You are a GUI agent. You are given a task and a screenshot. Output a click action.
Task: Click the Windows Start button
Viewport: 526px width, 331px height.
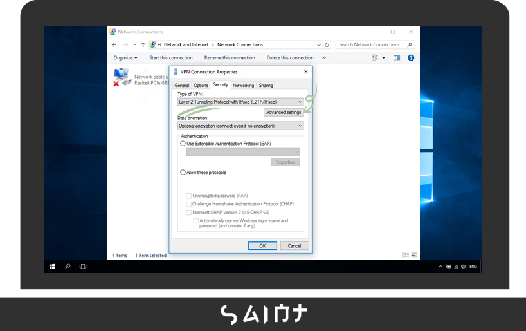(52, 266)
